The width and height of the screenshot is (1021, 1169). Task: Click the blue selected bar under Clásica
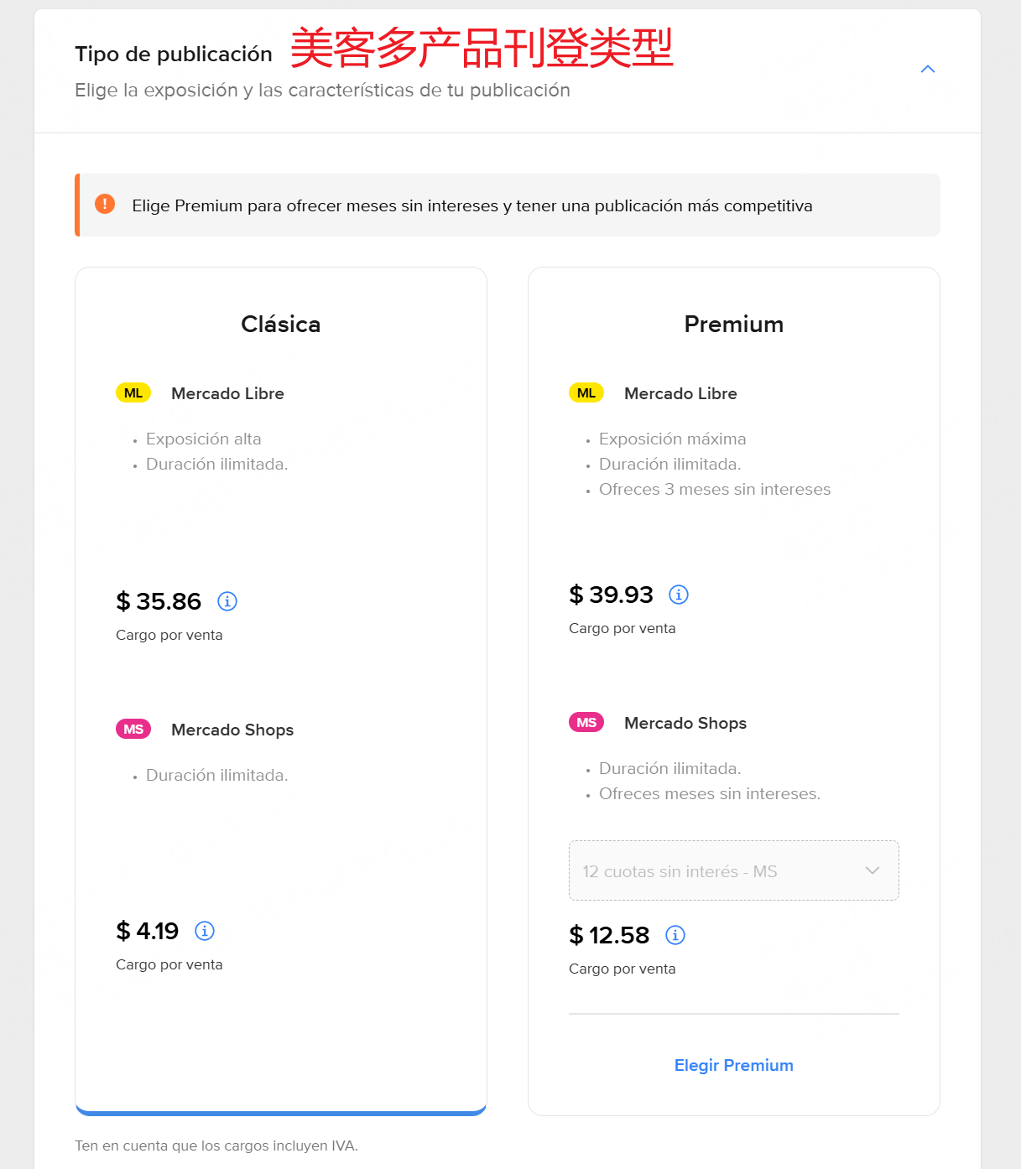pos(281,1113)
